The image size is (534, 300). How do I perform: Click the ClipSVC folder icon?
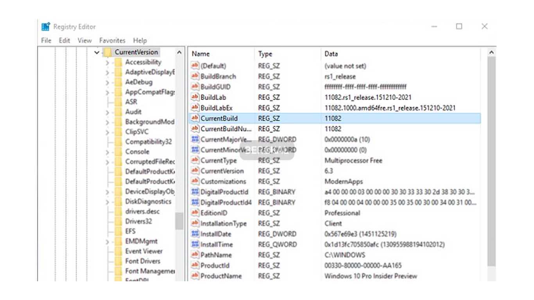(118, 132)
